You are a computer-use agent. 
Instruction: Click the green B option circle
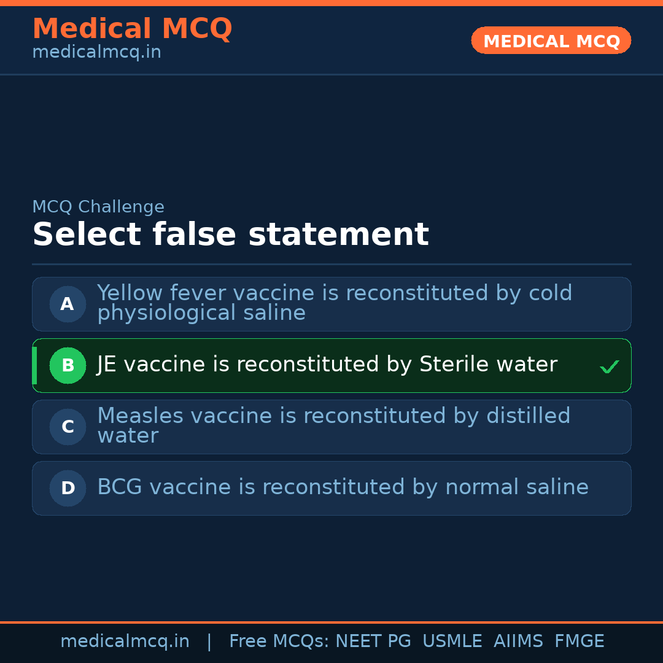tap(68, 365)
